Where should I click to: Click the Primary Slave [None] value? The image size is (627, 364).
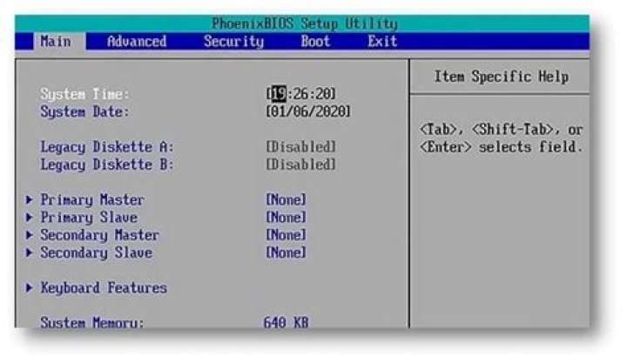pos(287,217)
